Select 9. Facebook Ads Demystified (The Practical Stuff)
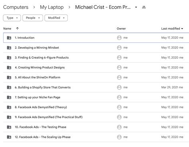Viewport: 189px width, 147px height. click(x=49, y=117)
